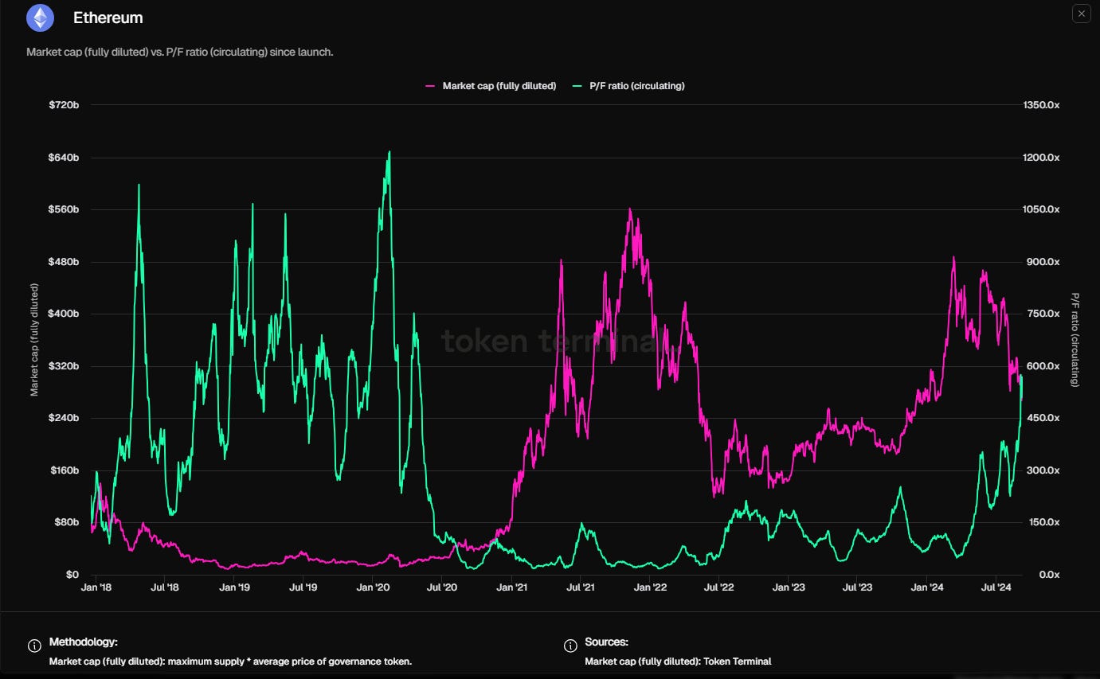Click the Jul '18 x-axis label
Image resolution: width=1100 pixels, height=679 pixels.
click(x=164, y=588)
